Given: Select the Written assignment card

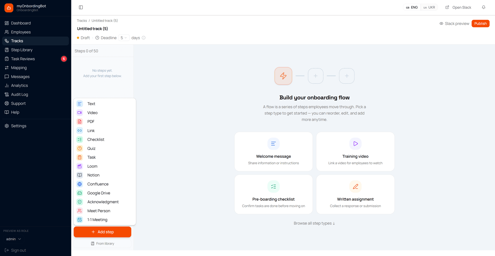Looking at the screenshot, I should pos(355,194).
